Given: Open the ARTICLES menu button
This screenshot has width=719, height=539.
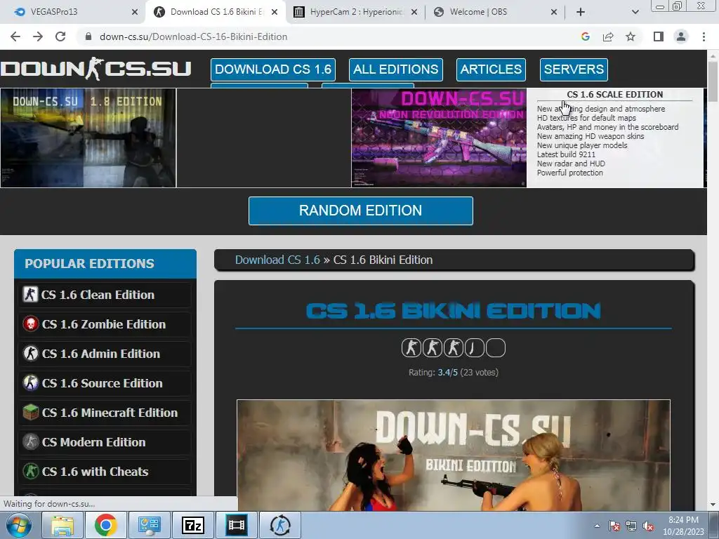Looking at the screenshot, I should [491, 69].
